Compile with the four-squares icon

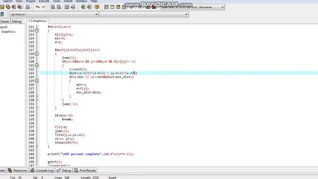click(106, 7)
